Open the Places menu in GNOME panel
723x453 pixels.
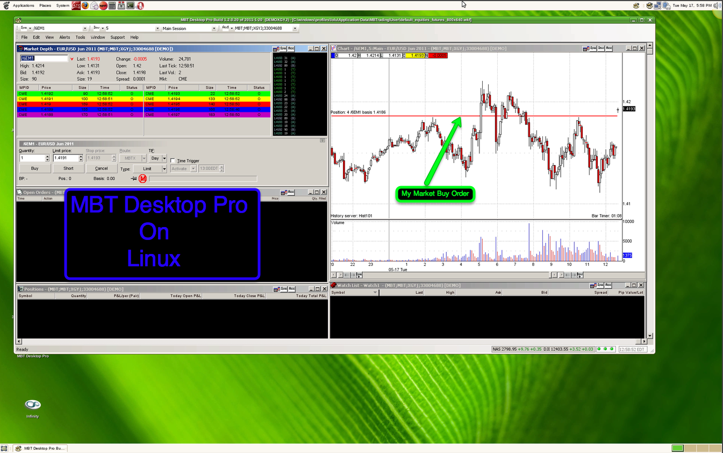click(45, 5)
